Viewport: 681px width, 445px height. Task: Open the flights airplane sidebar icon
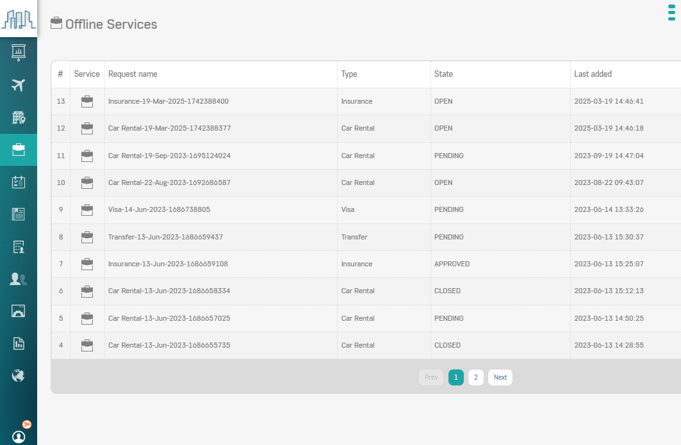click(x=19, y=85)
